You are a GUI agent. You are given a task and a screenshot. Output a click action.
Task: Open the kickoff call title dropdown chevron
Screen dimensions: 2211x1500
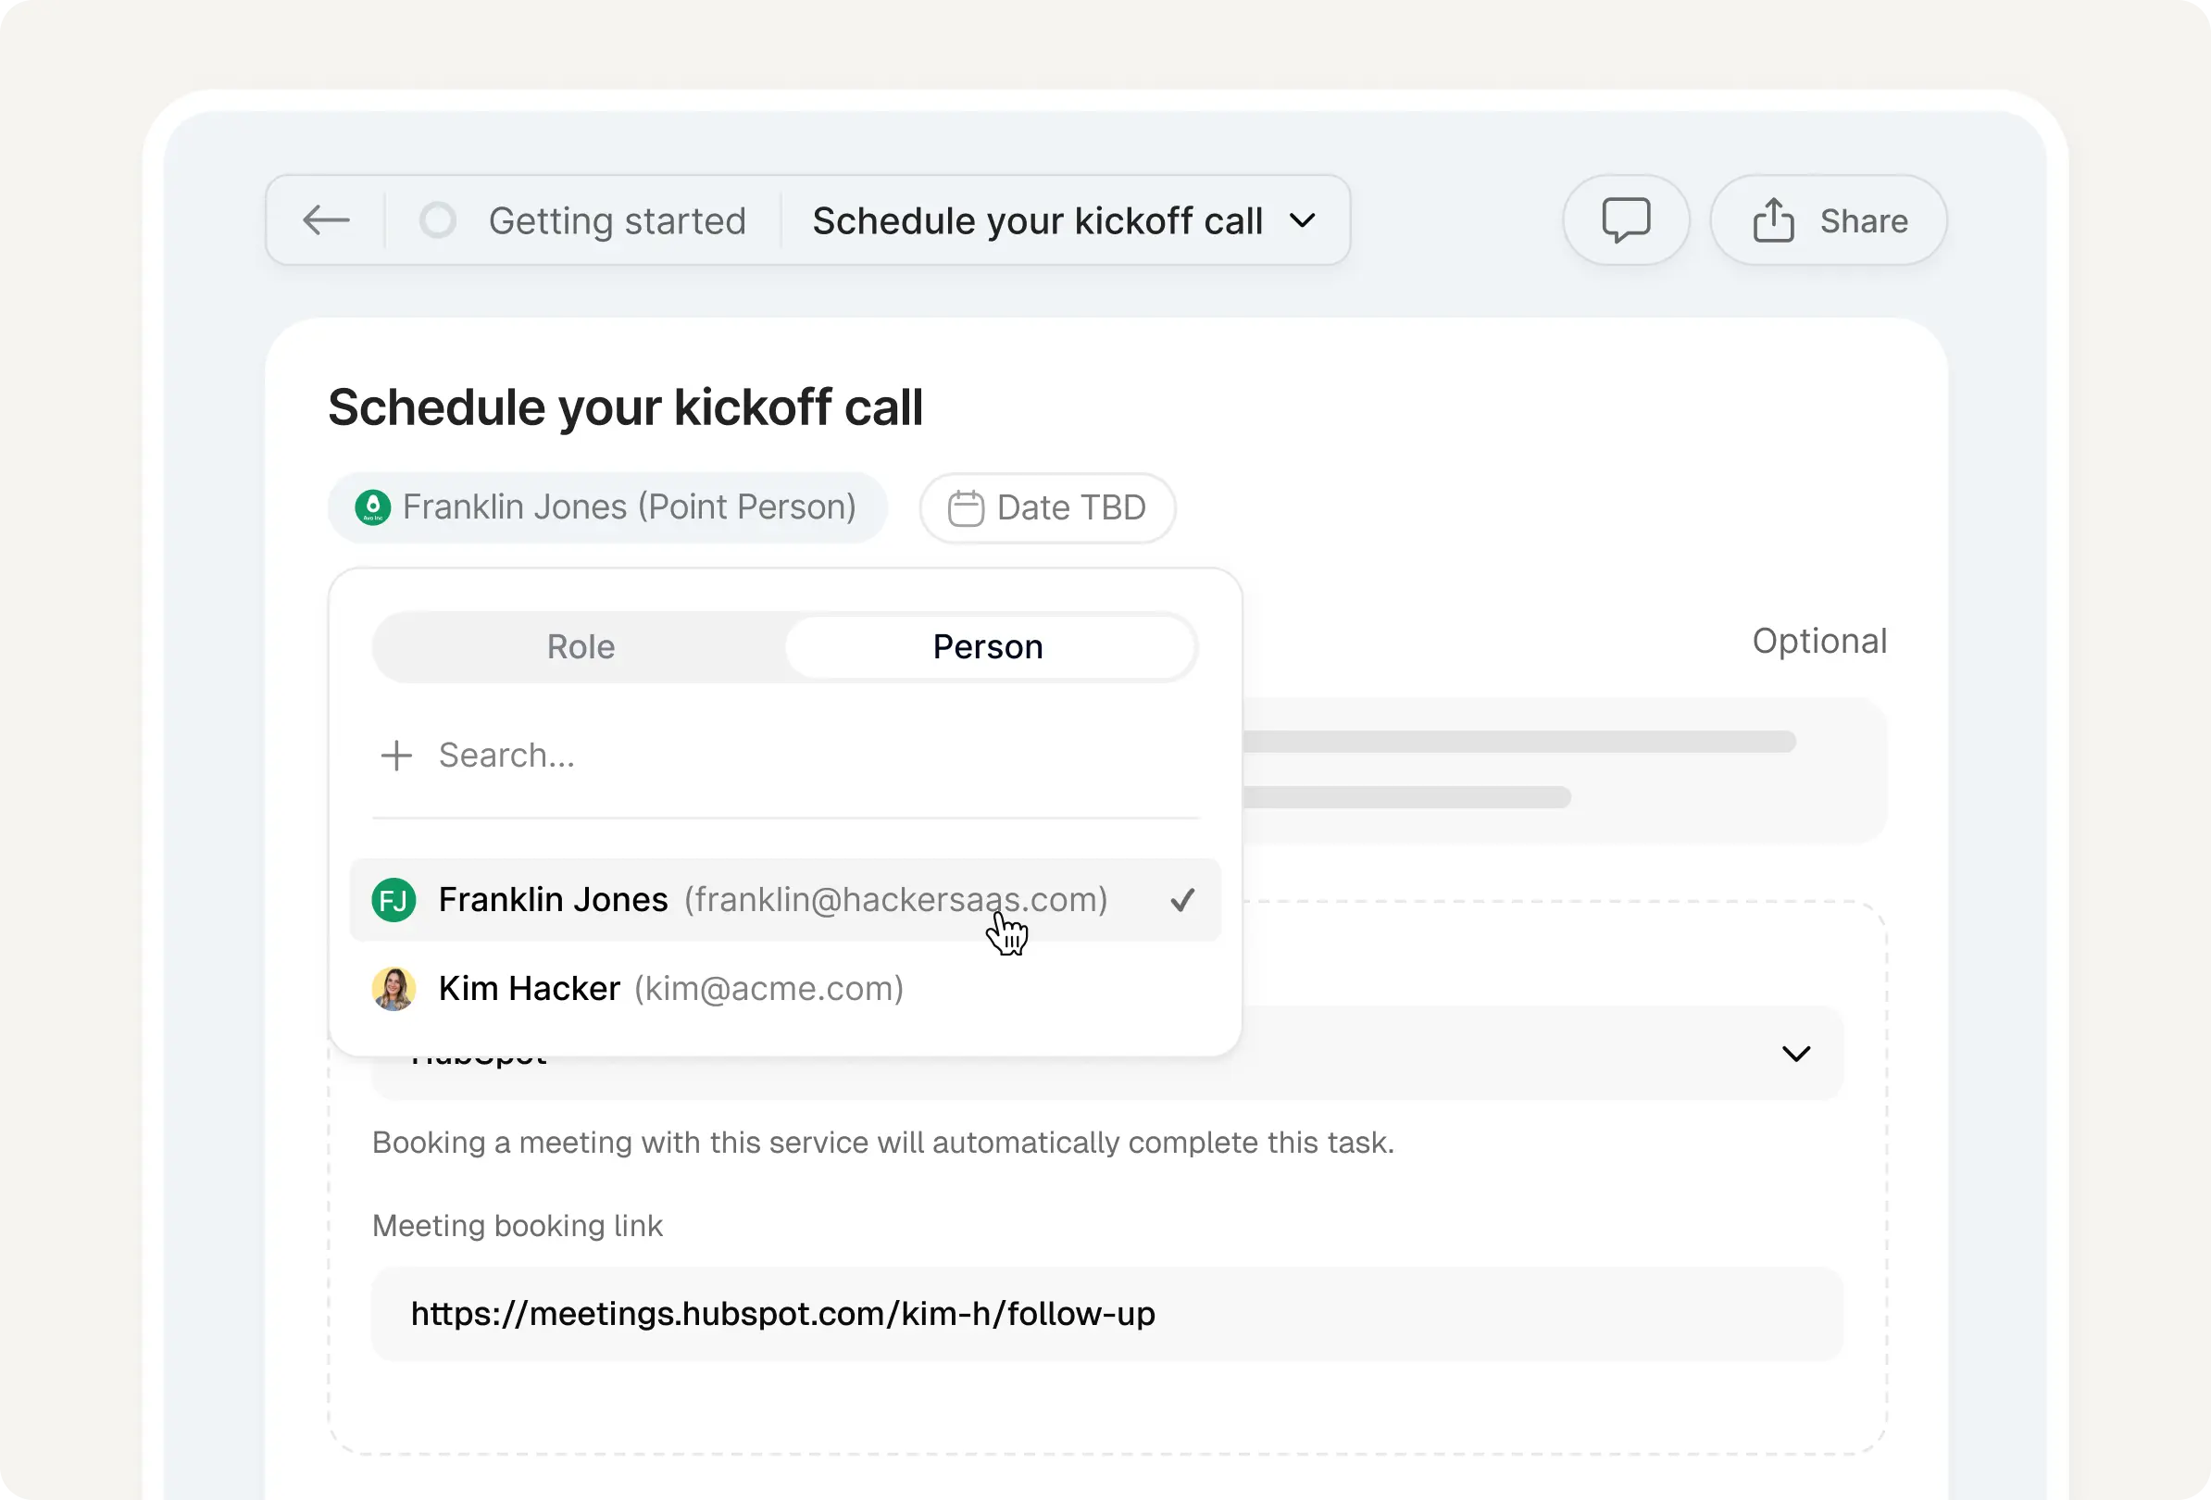pos(1304,219)
